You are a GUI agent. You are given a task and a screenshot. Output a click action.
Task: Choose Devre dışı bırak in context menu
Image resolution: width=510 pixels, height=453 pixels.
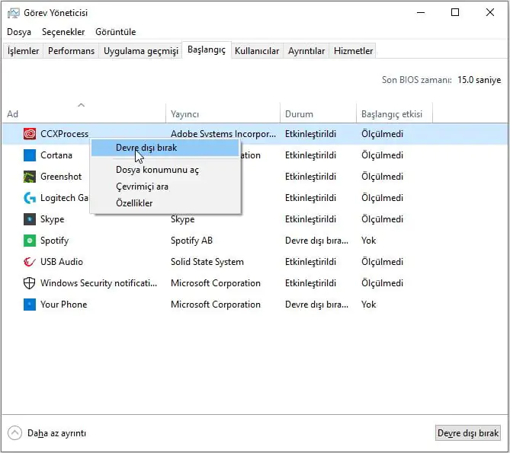pos(165,148)
